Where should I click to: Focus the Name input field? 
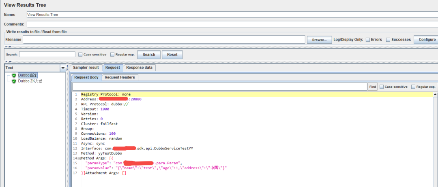tap(232, 15)
